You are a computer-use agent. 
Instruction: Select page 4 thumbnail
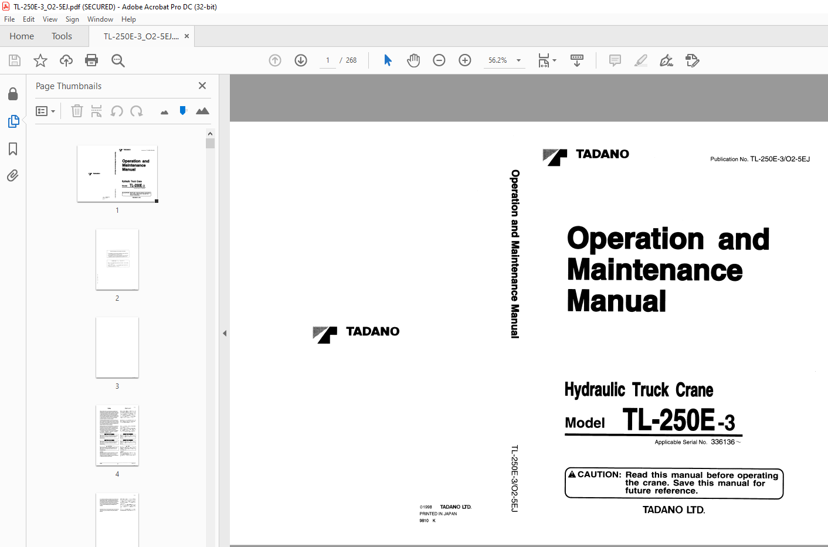click(x=117, y=436)
